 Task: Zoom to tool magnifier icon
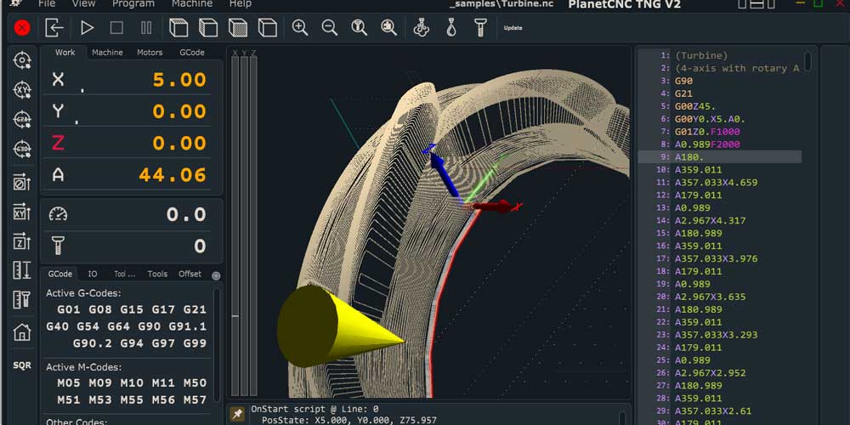[359, 28]
